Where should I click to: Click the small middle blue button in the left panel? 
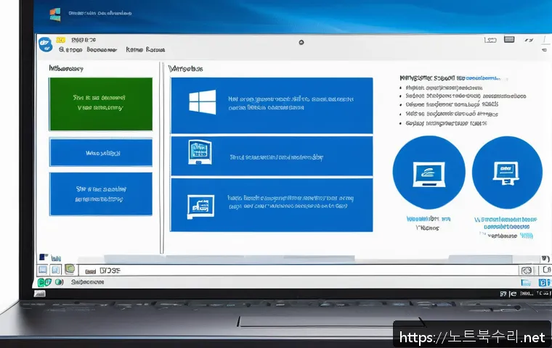coord(100,153)
